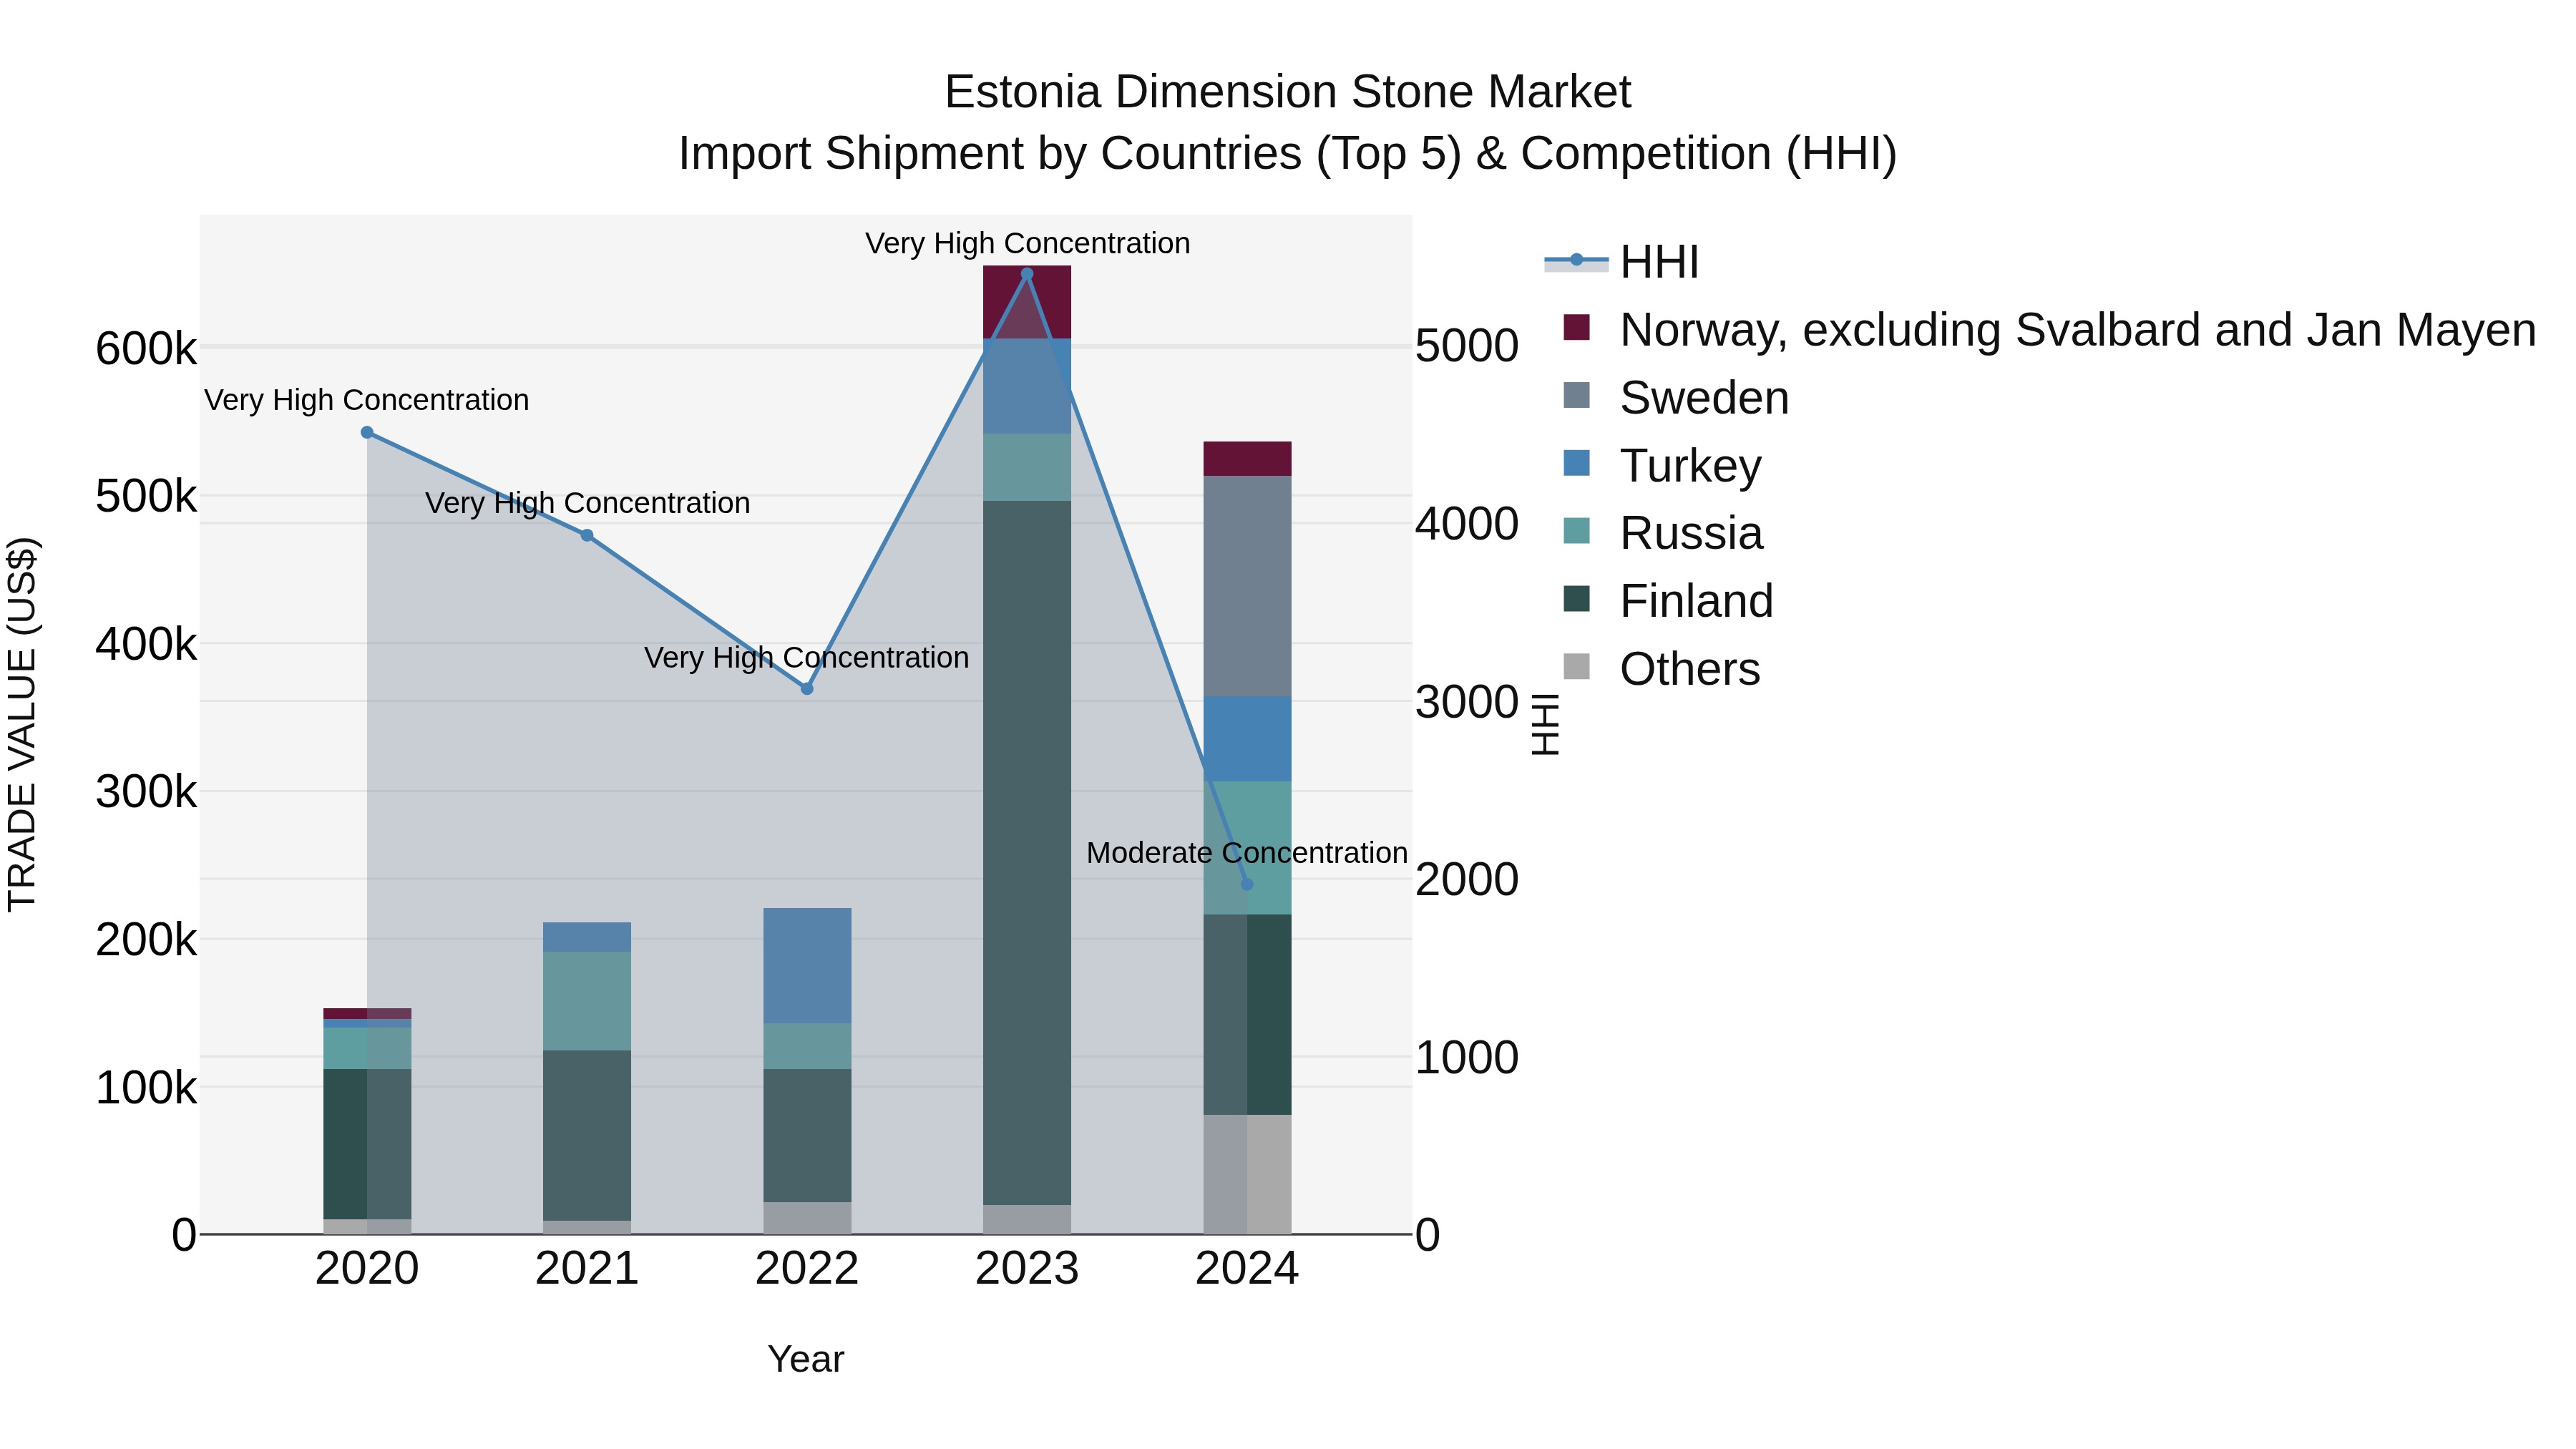Click the 'Import Shipment by Countries' subtitle line
The width and height of the screenshot is (2576, 1449).
[x=1288, y=154]
